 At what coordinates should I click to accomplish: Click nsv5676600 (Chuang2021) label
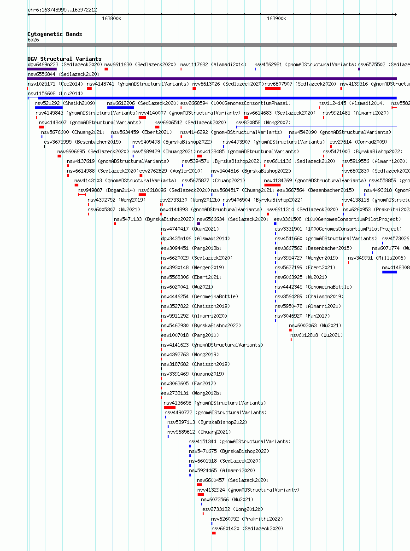point(73,132)
